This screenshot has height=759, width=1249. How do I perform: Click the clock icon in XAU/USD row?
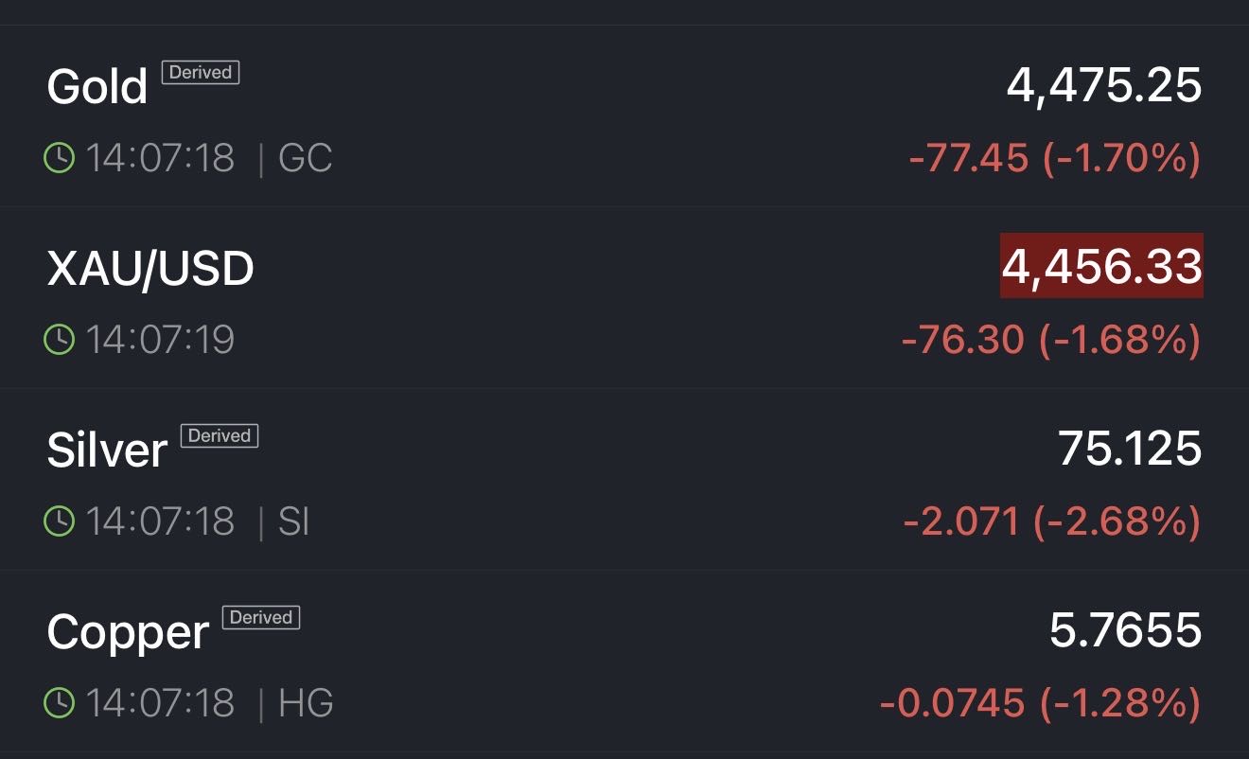click(x=59, y=340)
